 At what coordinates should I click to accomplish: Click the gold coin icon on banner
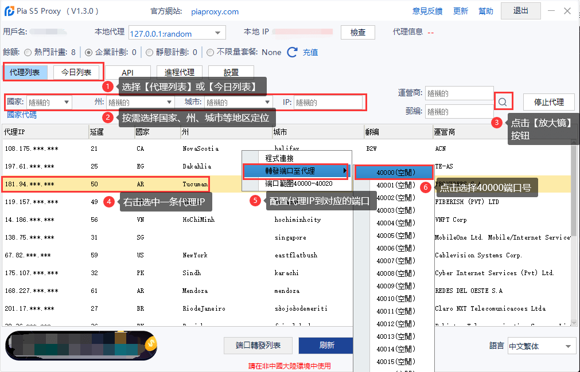coord(150,344)
